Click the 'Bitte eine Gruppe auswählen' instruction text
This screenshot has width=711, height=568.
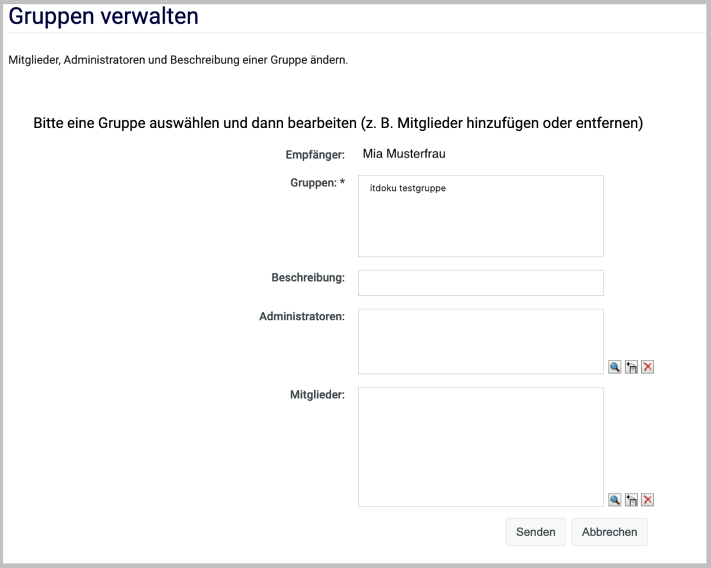338,123
